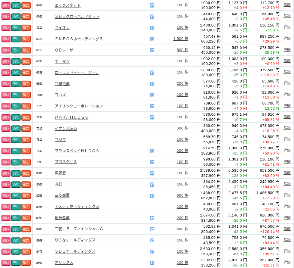The width and height of the screenshot is (294, 268).
Task: Click 1,500 株 quantity for ENEOSホールディングス
Action: coord(181,39)
